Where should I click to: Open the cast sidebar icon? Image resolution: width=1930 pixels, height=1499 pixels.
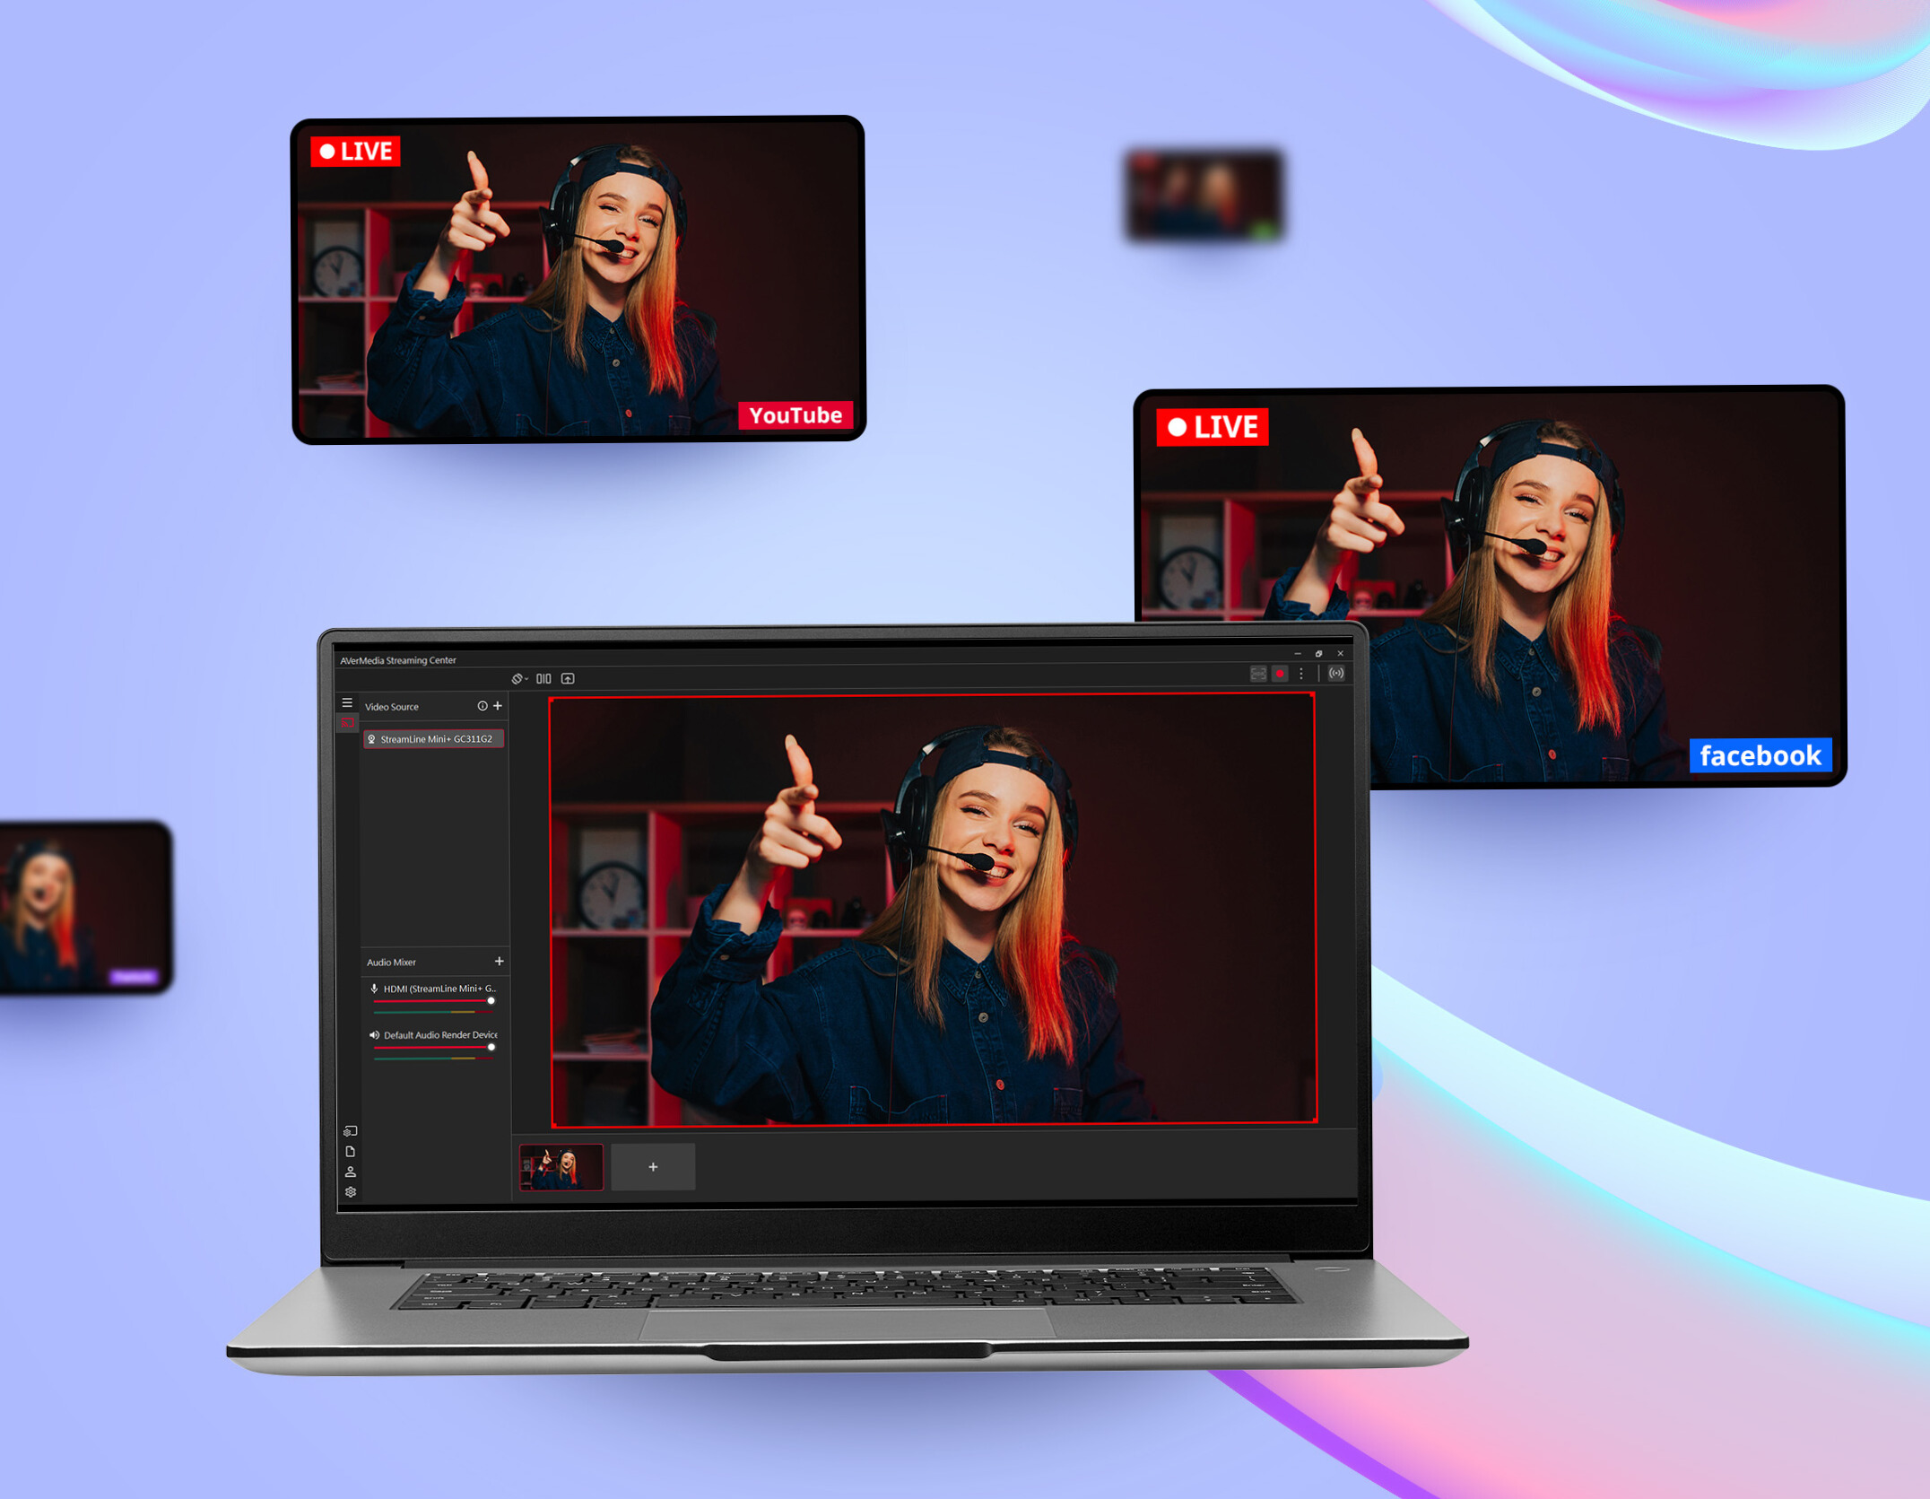point(348,723)
